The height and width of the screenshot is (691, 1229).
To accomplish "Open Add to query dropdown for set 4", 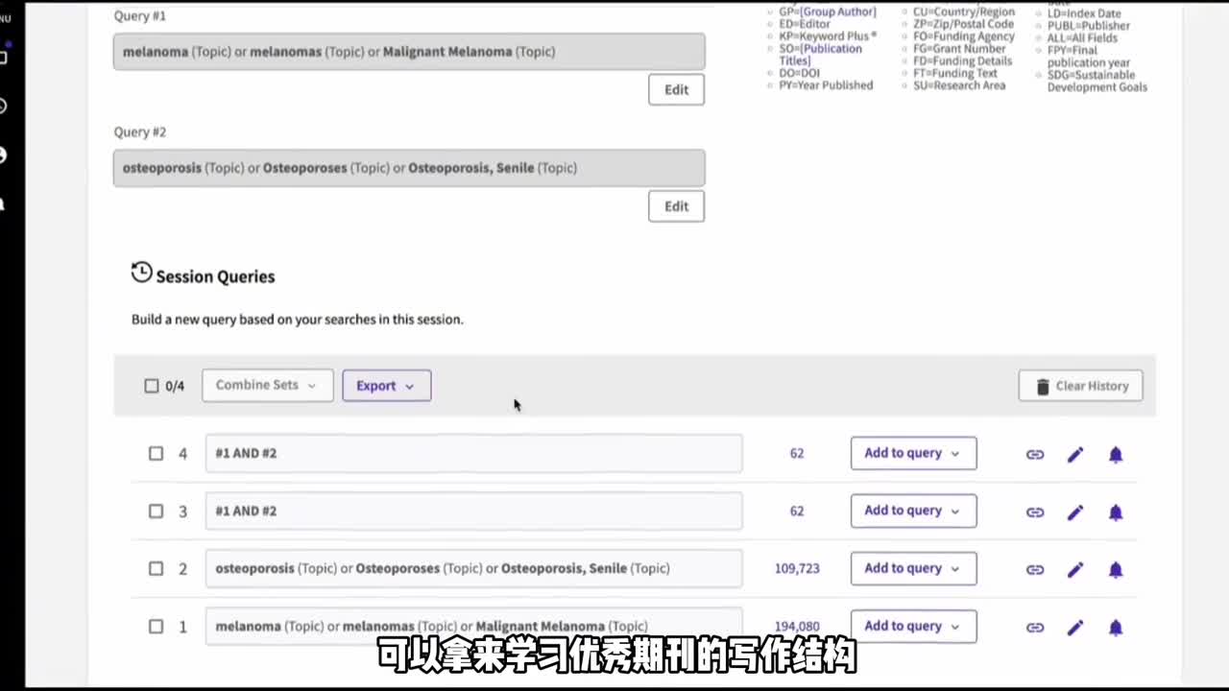I will [912, 453].
